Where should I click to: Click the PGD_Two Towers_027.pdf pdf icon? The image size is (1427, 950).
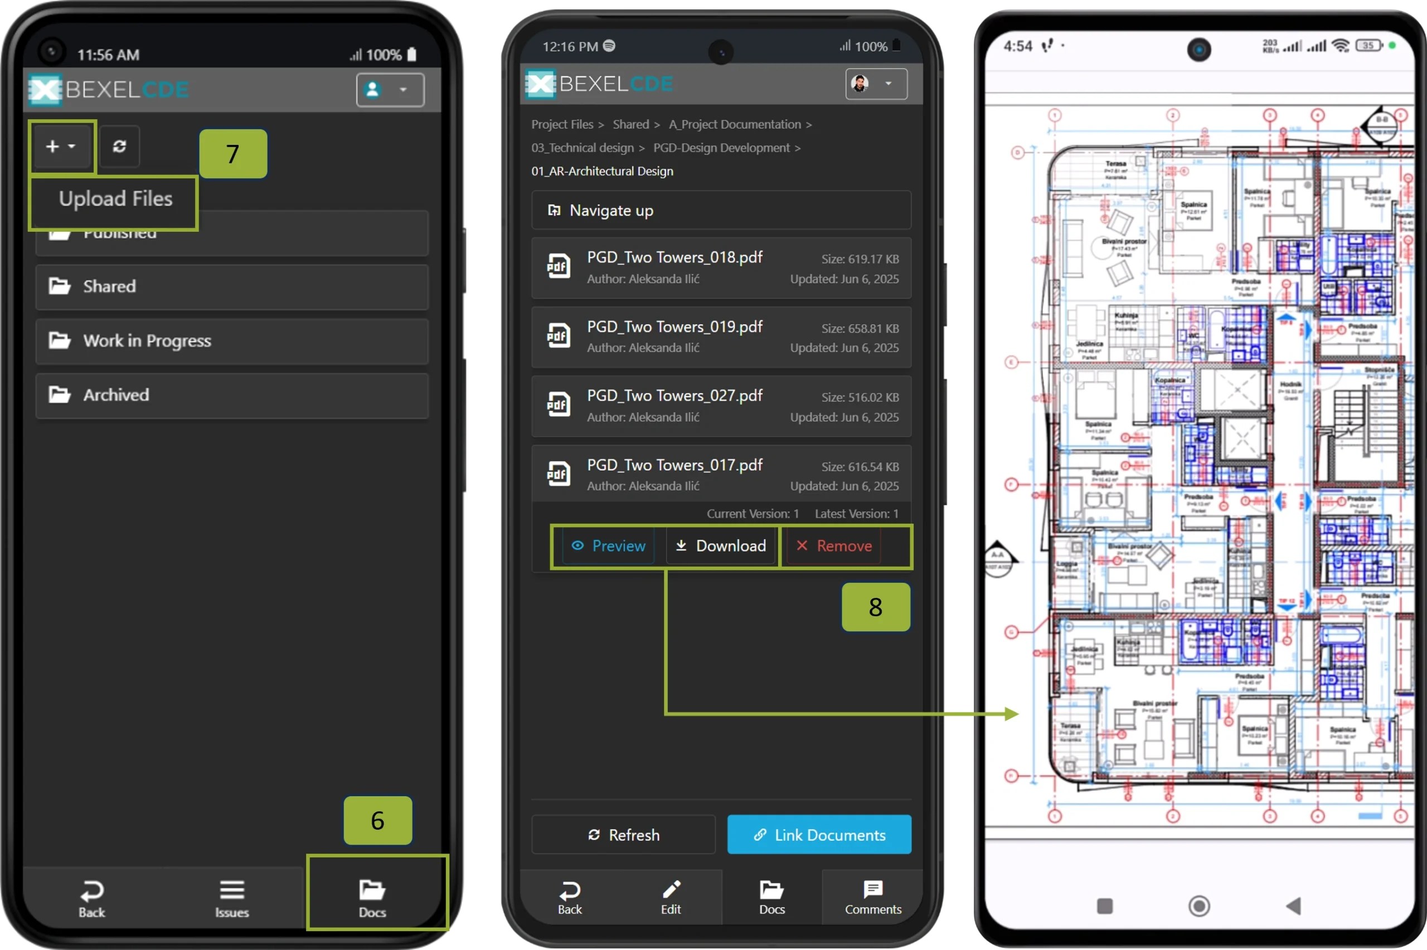(558, 405)
